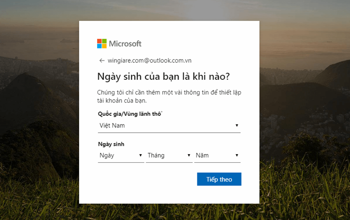This screenshot has width=350, height=220.
Task: Click the Chúng tôi chỉ cần thêm description text
Action: click(169, 96)
